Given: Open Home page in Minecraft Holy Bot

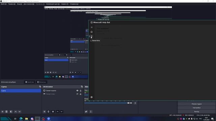Looking at the screenshot, I should click(x=91, y=32).
